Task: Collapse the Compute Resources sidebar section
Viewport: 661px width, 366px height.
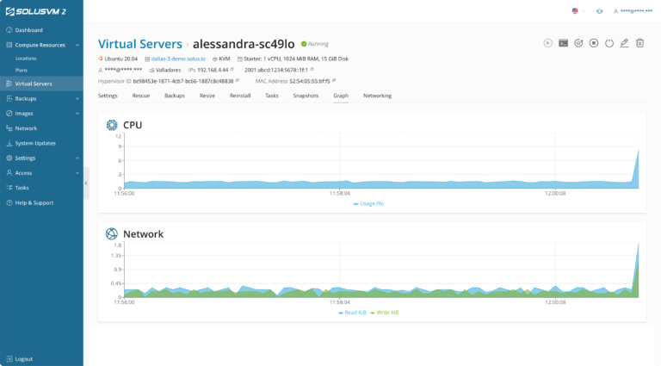Action: click(77, 44)
